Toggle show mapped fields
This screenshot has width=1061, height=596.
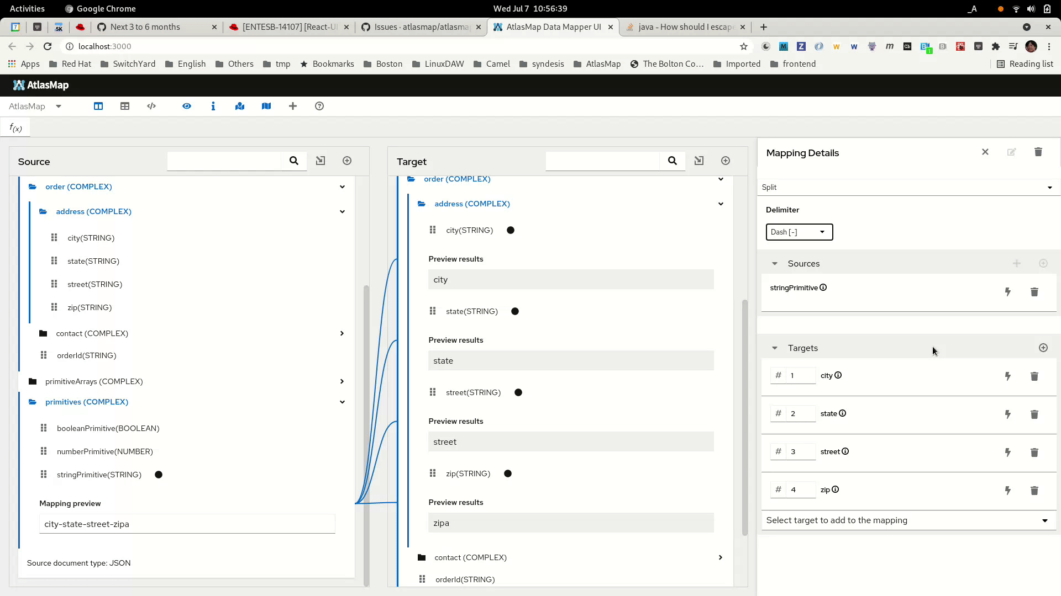click(240, 106)
